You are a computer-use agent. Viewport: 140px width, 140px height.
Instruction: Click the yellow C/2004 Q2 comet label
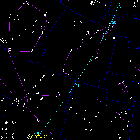point(39,137)
